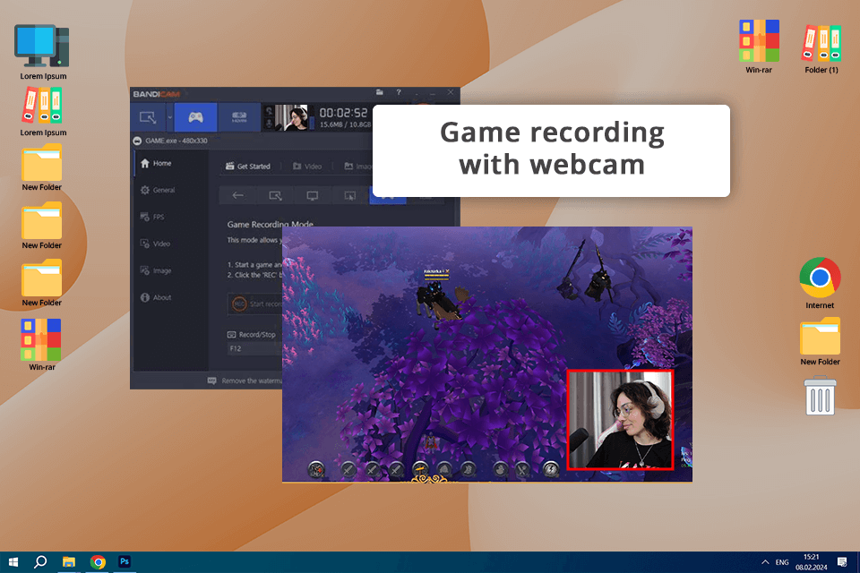This screenshot has height=573, width=860.
Task: Open Photoshop from the taskbar
Action: coord(125,561)
